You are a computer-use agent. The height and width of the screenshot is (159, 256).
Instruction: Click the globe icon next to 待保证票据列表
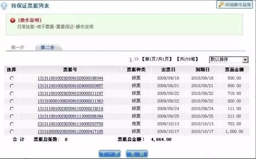pos(4,6)
